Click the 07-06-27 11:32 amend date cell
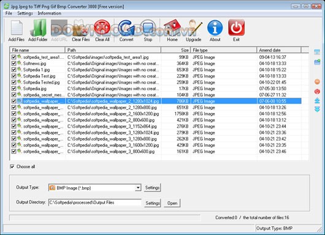Viewport: 325px width, 235px height. [272, 94]
